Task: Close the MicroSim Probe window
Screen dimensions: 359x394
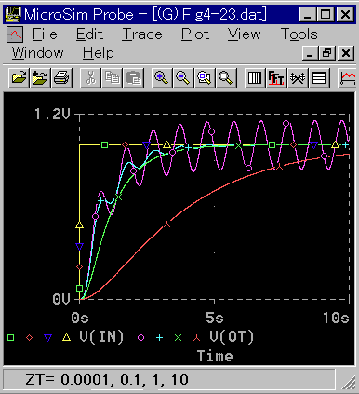Action: point(345,15)
